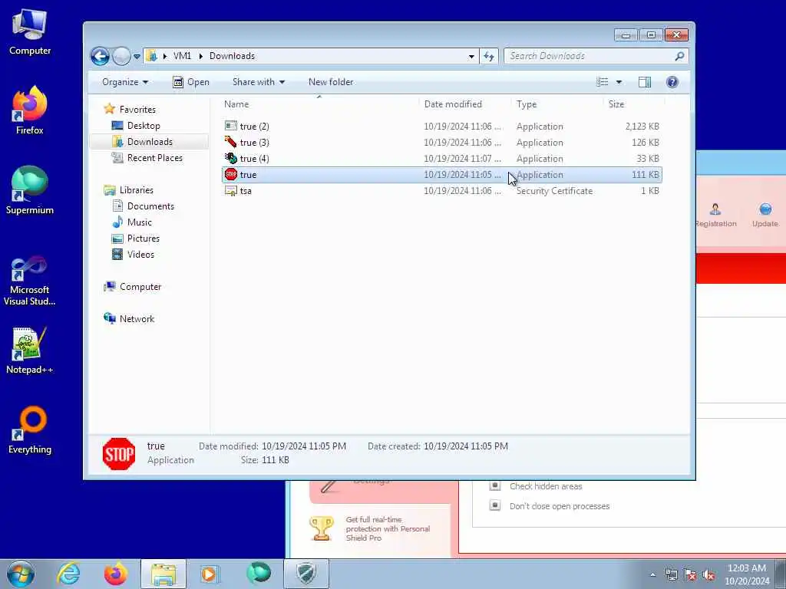The image size is (786, 589).
Task: Show hidden system tray icons
Action: [652, 575]
